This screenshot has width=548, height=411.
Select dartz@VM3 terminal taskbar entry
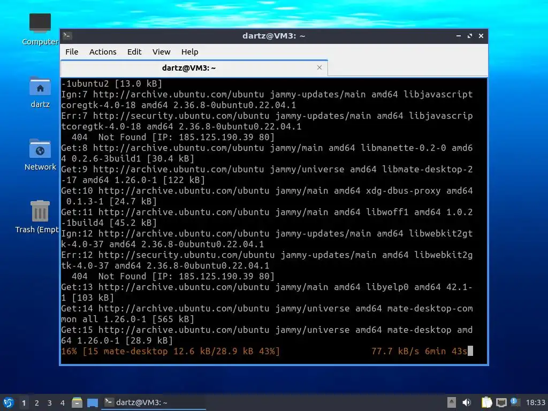154,402
